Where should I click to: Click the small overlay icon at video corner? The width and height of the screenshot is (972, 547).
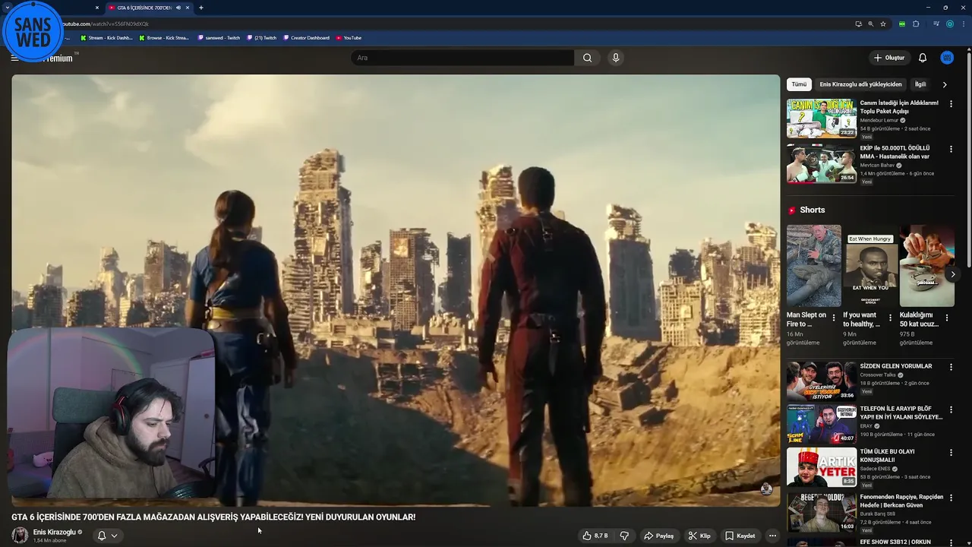[x=766, y=489]
